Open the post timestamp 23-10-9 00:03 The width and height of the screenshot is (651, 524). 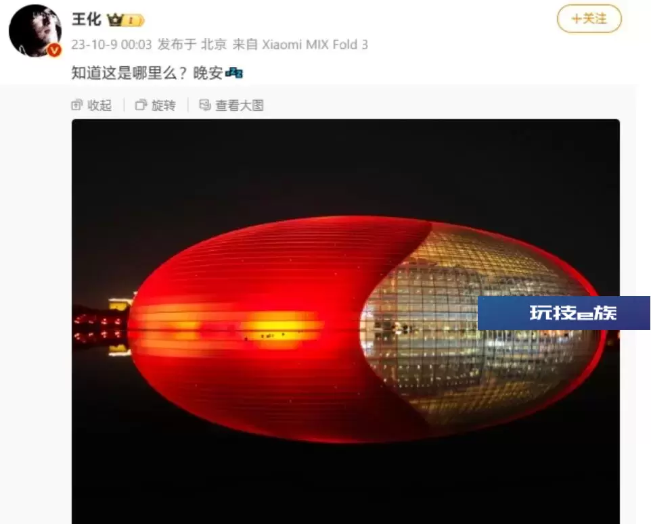pos(112,45)
